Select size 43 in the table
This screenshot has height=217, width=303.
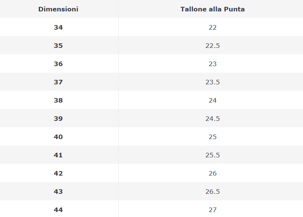(x=58, y=192)
